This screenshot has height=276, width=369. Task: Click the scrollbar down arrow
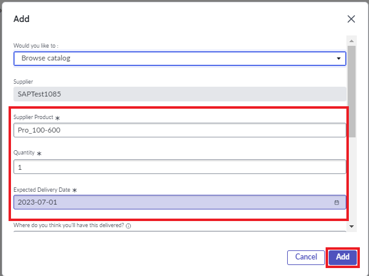pyautogui.click(x=351, y=227)
